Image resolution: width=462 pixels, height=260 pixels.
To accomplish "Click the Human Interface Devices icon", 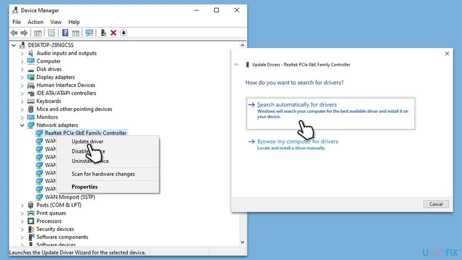I will tap(31, 85).
